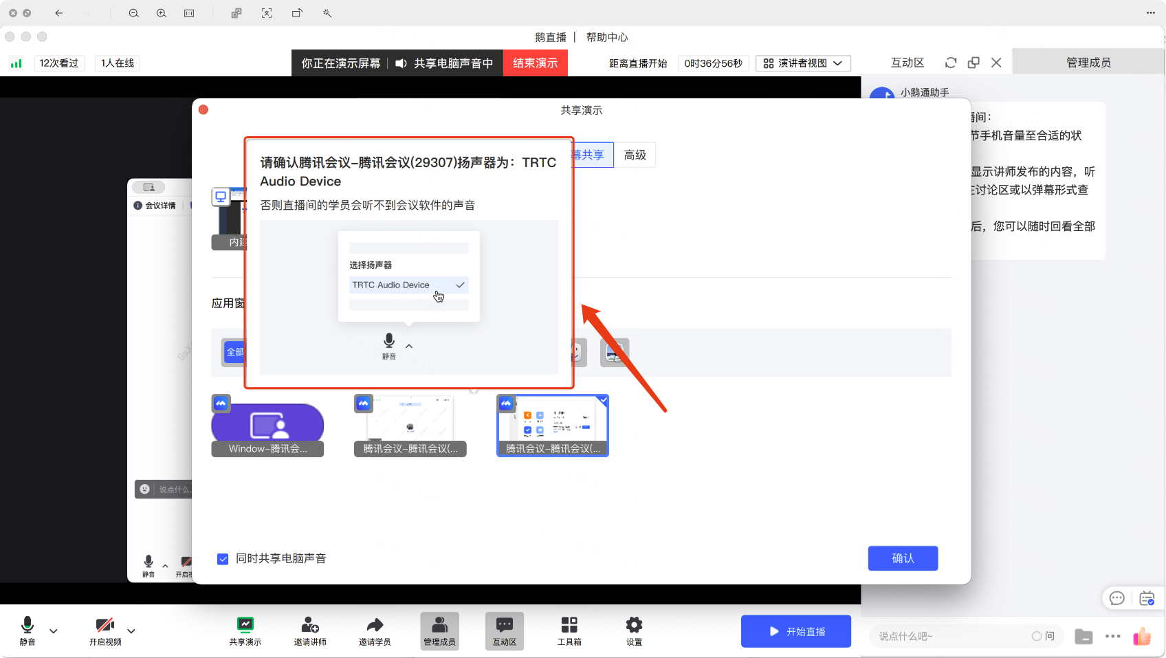Pop out the 互动区 panel window
Viewport: 1166px width, 658px height.
click(x=973, y=63)
